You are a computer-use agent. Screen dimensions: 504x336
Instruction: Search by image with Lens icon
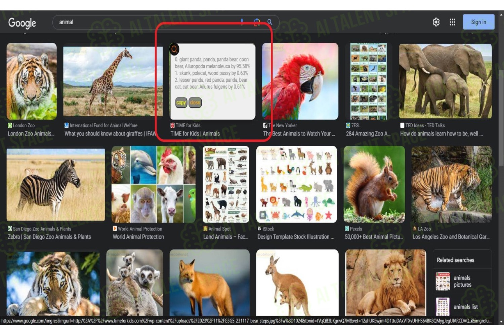point(257,22)
